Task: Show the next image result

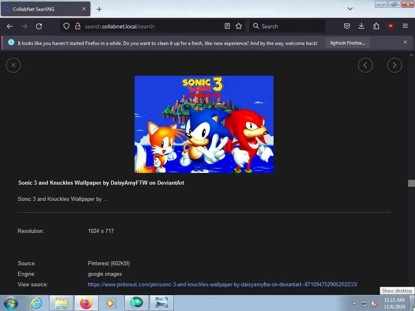Action: [394, 65]
